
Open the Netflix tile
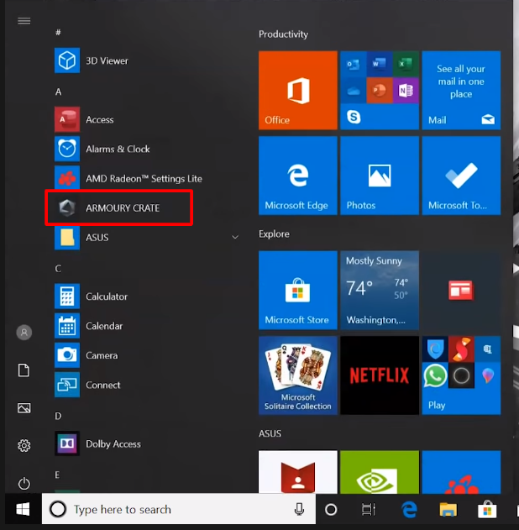coord(380,375)
